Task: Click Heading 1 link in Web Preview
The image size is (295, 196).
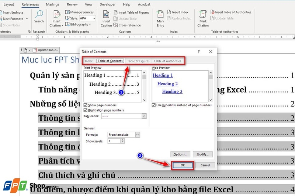Action: pos(163,75)
